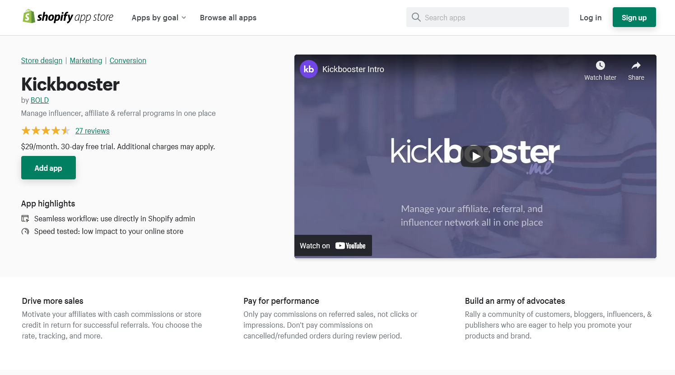Click the kb channel avatar on the video
This screenshot has width=675, height=375.
tap(309, 69)
